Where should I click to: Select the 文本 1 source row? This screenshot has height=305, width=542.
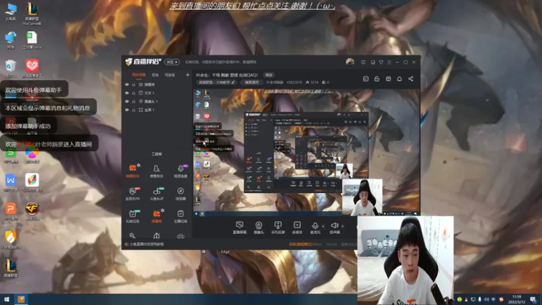coord(157,93)
